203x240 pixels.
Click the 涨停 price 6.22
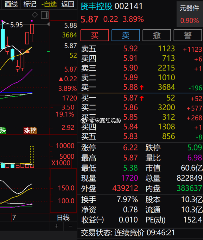[x=131, y=148]
